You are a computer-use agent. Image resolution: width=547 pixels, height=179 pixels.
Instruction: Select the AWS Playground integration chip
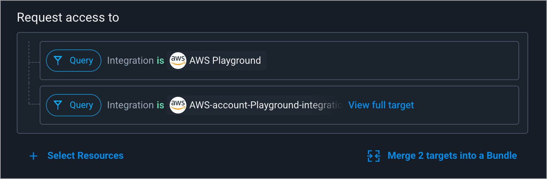[x=216, y=61]
